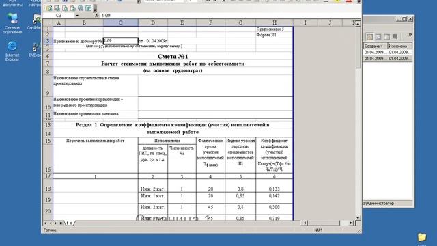Click second view icon in the right window toolbar
This screenshot has width=437, height=246.
[x=378, y=37]
